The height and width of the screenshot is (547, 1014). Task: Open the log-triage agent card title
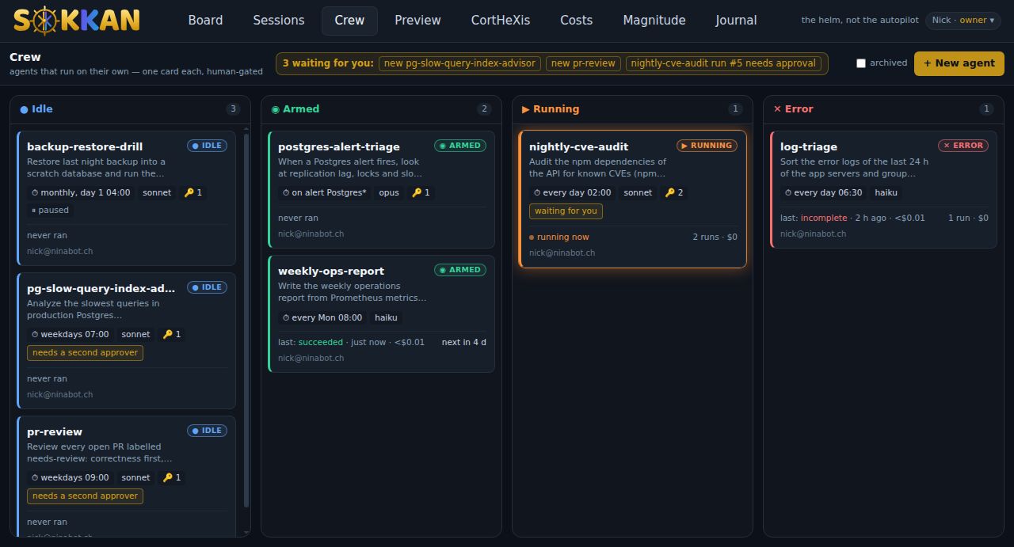coord(808,146)
